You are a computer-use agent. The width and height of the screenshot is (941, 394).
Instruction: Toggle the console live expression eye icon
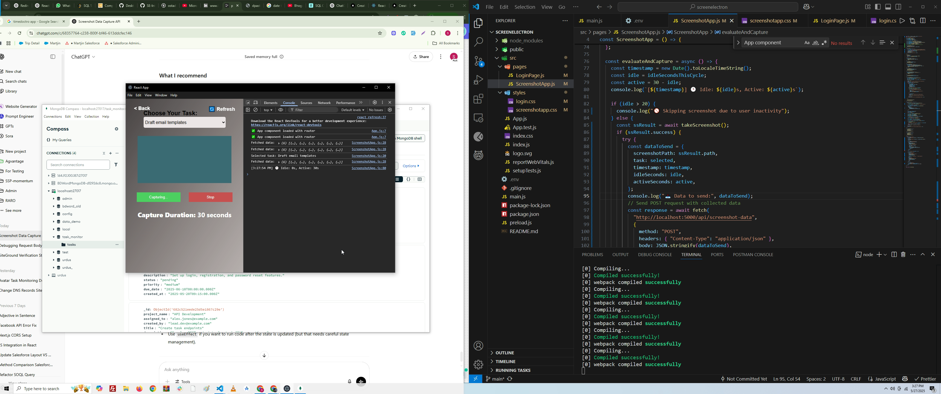click(x=281, y=110)
